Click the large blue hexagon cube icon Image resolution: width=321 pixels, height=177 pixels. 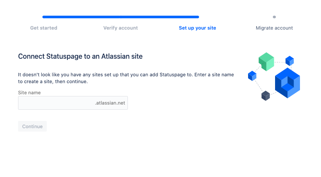[288, 83]
